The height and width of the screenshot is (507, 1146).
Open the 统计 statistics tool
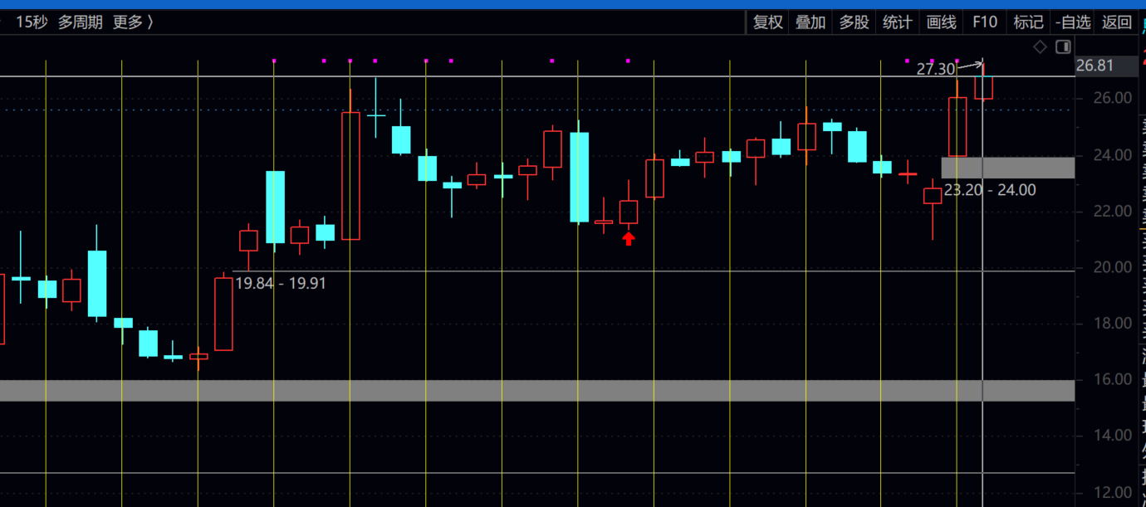[897, 22]
